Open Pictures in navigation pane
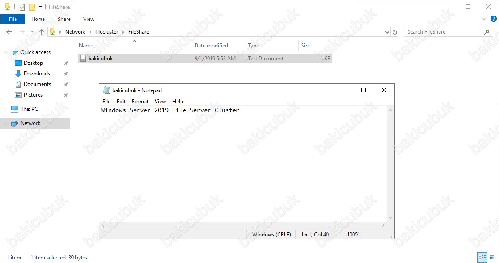499x263 pixels. (x=33, y=95)
